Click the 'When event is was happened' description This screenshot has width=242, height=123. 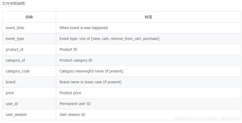pyautogui.click(x=84, y=28)
